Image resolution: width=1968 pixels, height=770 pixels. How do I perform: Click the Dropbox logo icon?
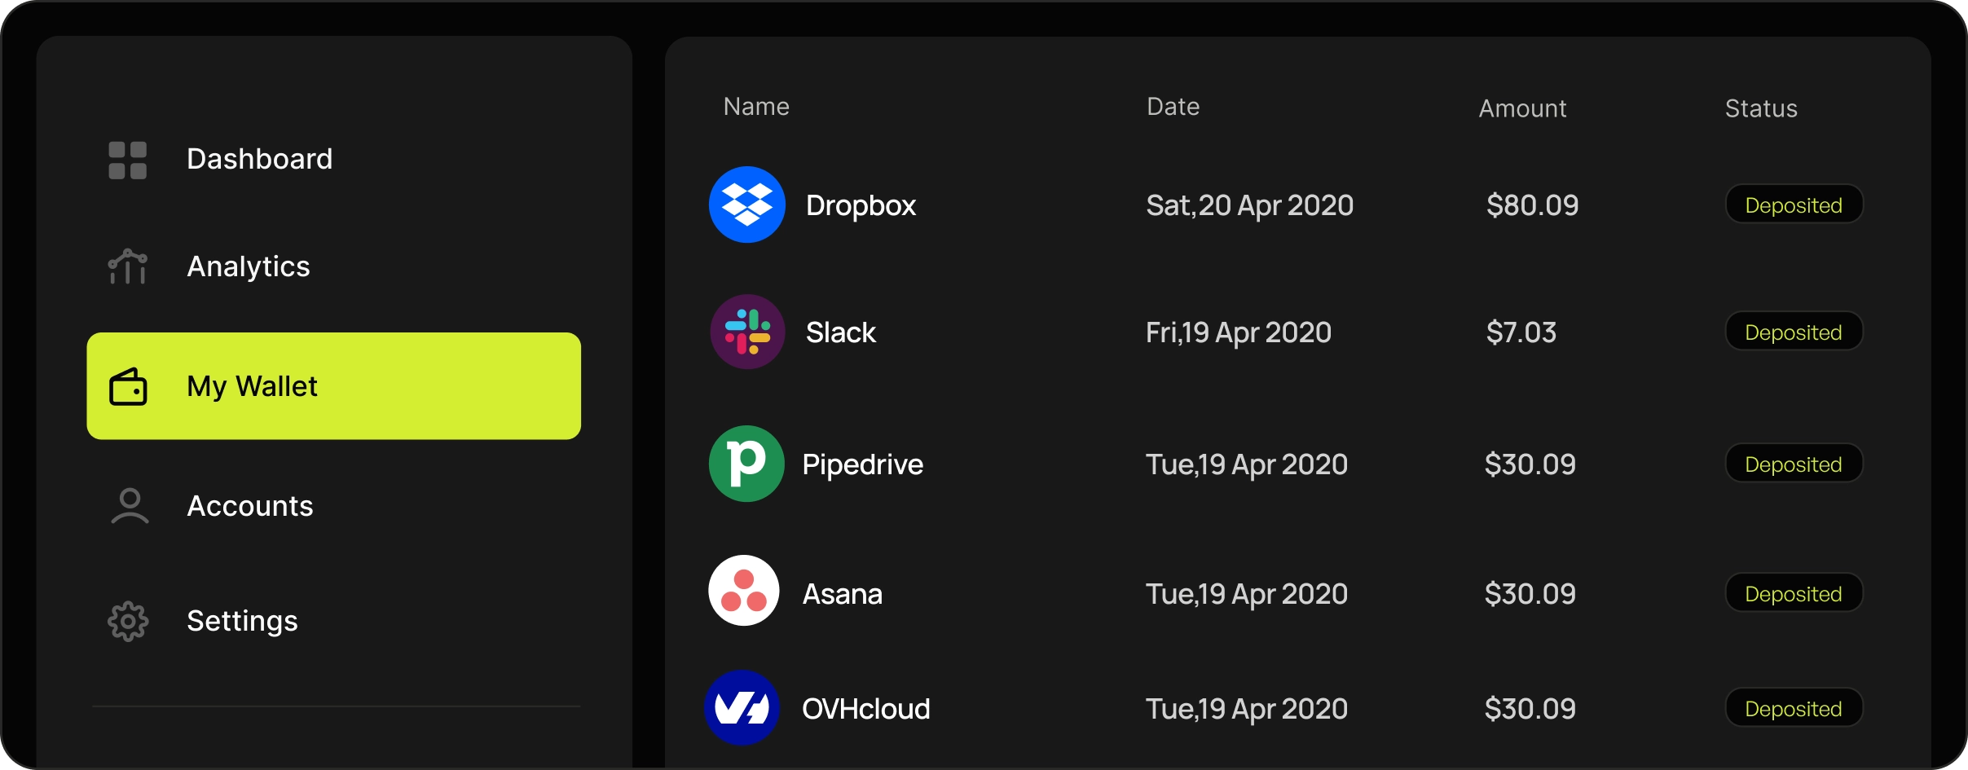[746, 205]
